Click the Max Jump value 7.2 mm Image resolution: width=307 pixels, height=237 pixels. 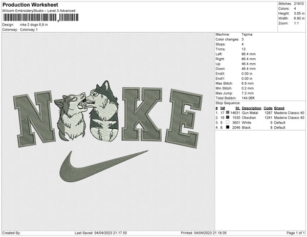[x=248, y=93]
